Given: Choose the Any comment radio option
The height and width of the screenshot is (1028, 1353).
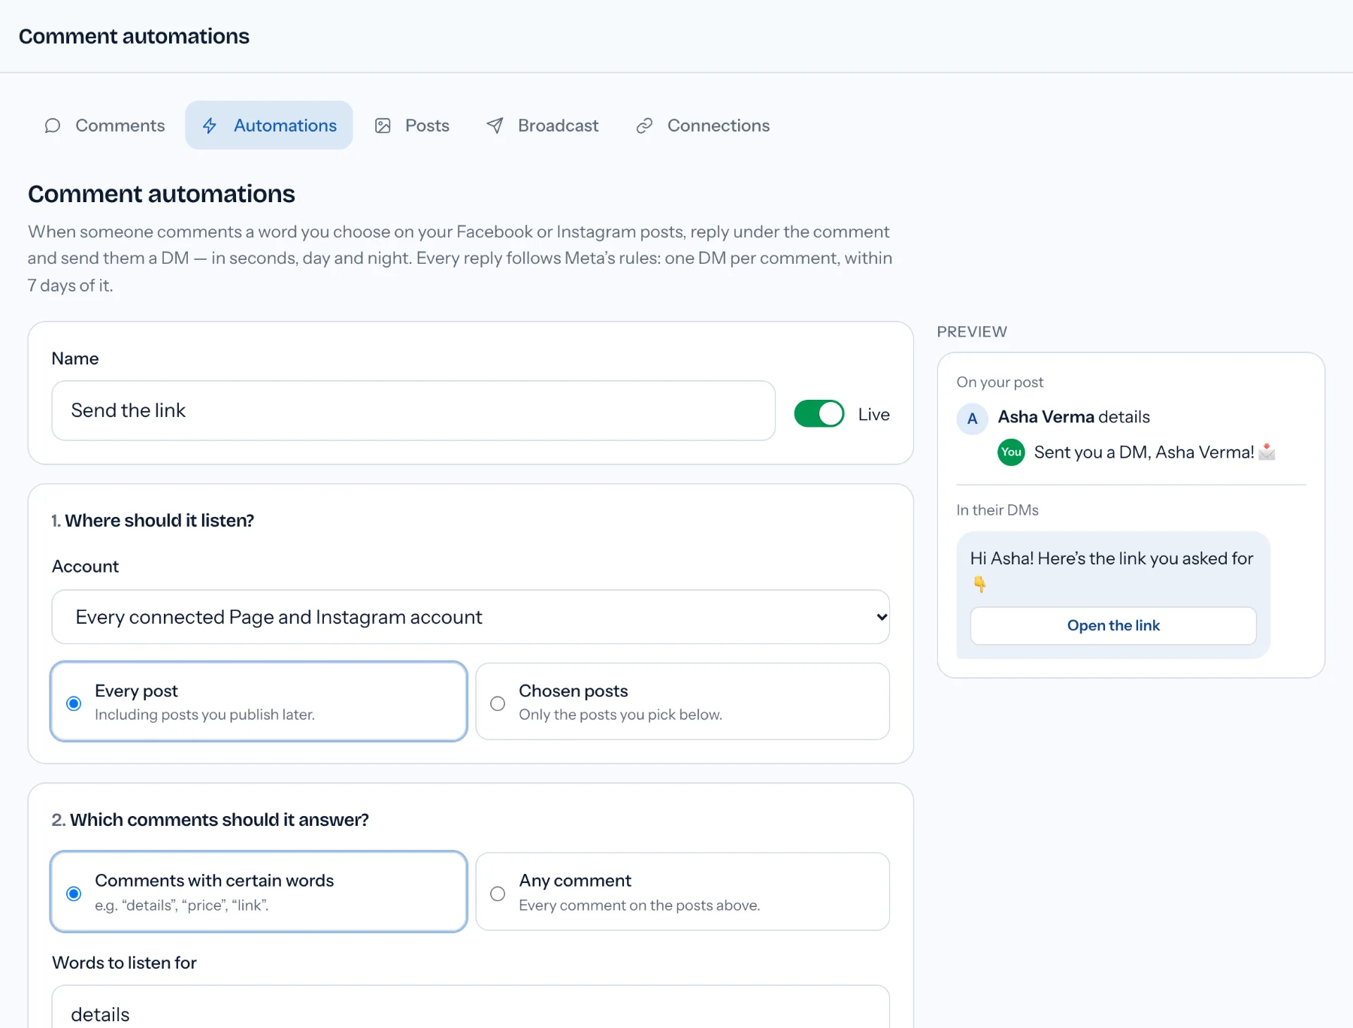Looking at the screenshot, I should click(683, 892).
